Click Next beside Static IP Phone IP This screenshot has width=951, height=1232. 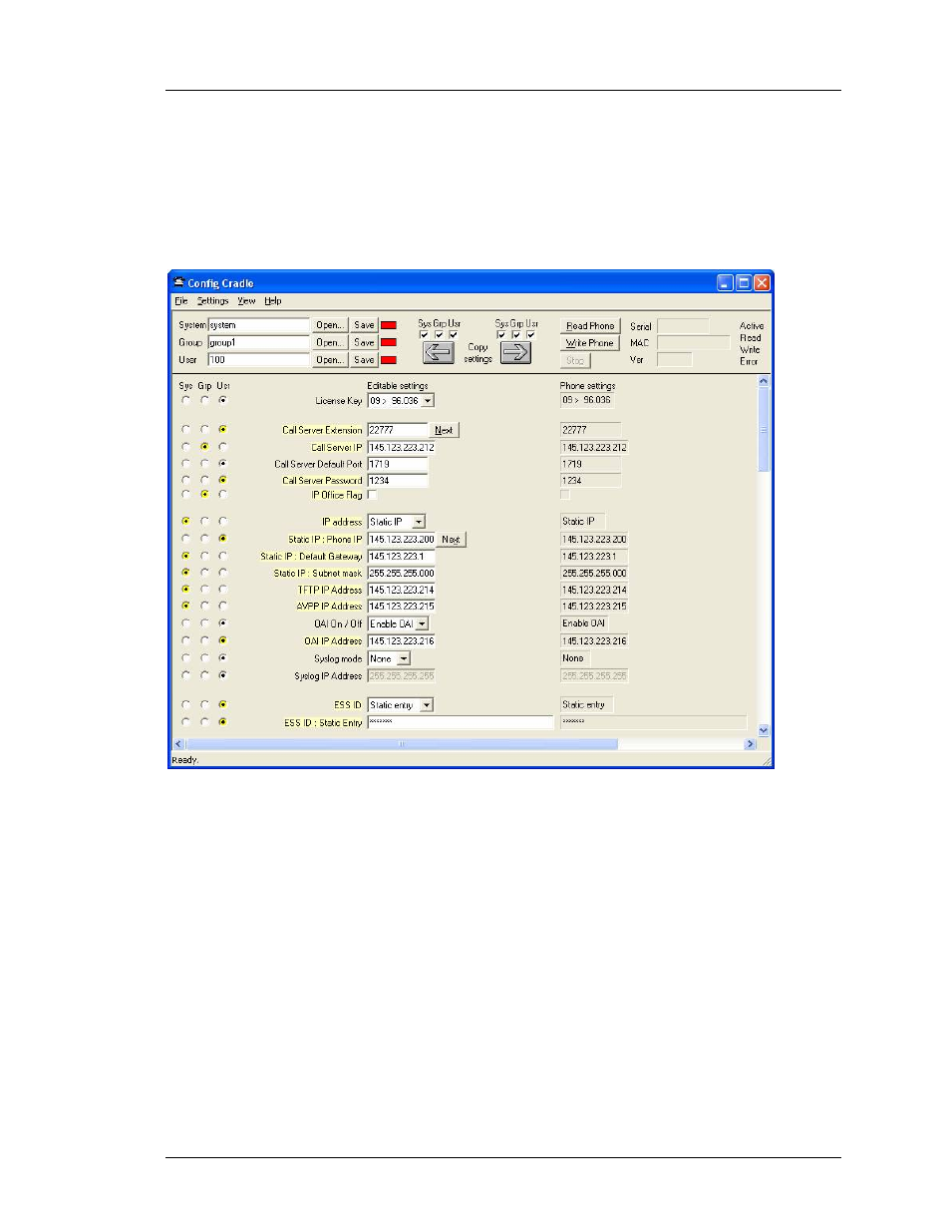pyautogui.click(x=452, y=539)
